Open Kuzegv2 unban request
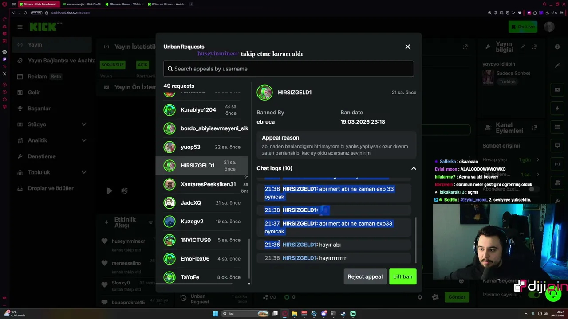The width and height of the screenshot is (568, 319). 202,222
